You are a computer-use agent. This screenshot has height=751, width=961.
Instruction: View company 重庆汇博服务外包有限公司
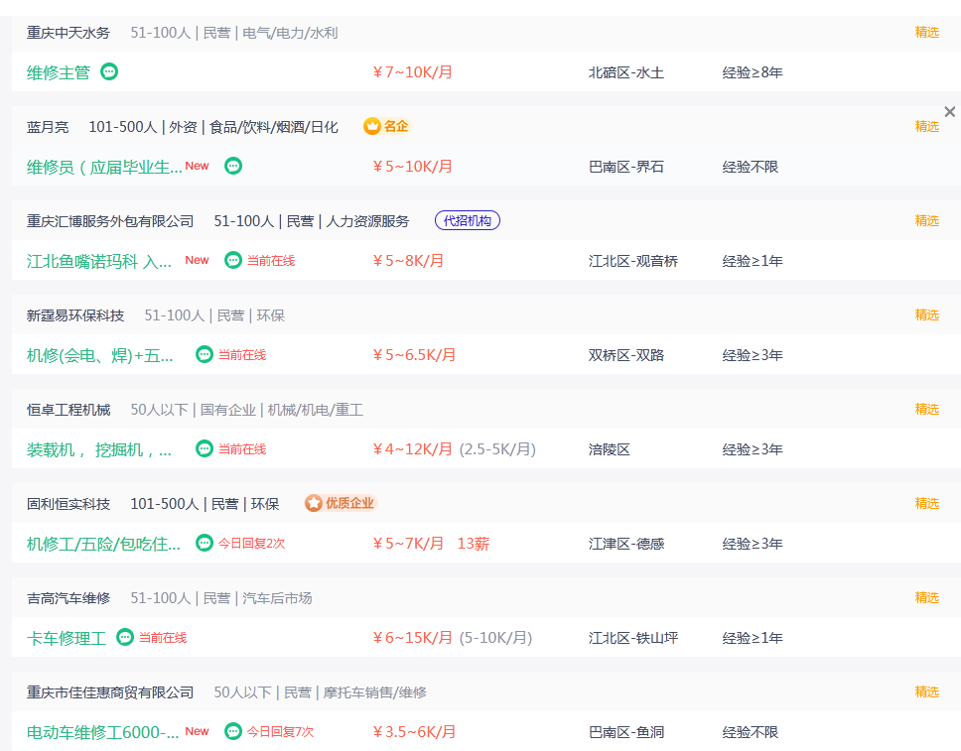110,221
